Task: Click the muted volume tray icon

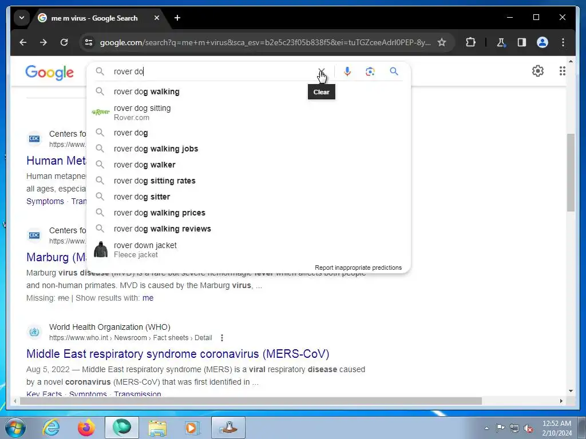Action: pos(528,428)
